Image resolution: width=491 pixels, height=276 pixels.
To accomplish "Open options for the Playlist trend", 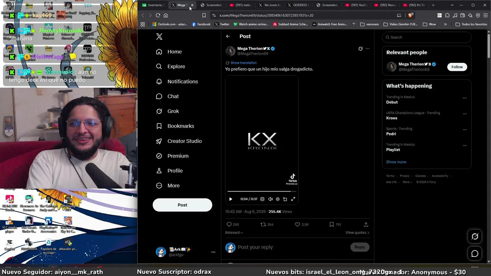I will (465, 146).
